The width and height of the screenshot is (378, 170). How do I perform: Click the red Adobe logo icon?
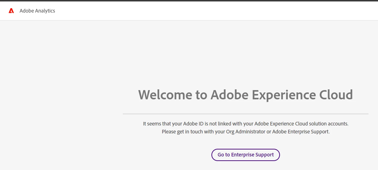11,11
